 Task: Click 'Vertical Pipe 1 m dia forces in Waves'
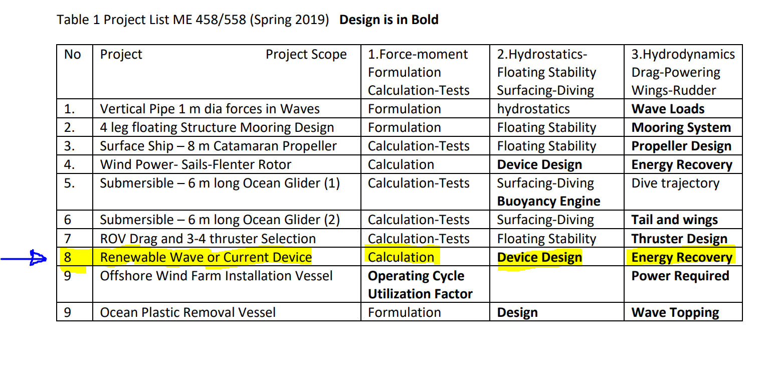(x=210, y=109)
